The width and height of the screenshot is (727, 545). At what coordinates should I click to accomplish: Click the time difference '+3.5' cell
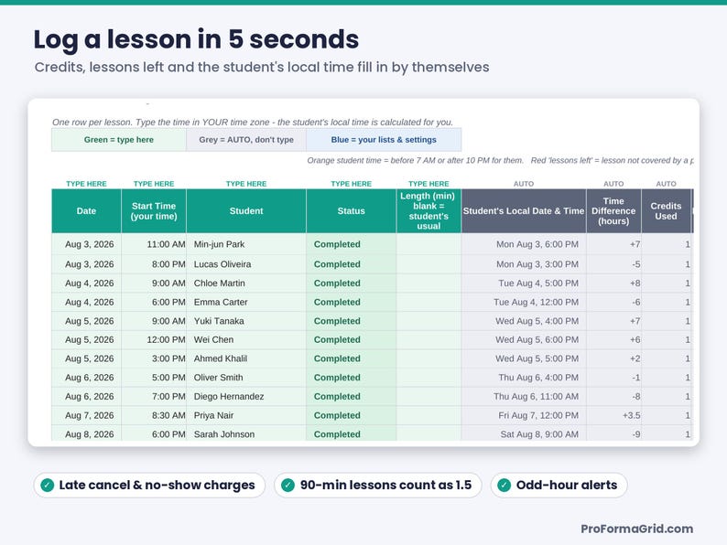click(x=613, y=415)
